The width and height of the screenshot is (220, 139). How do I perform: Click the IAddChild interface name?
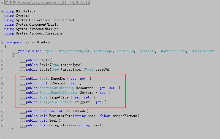coord(126,51)
